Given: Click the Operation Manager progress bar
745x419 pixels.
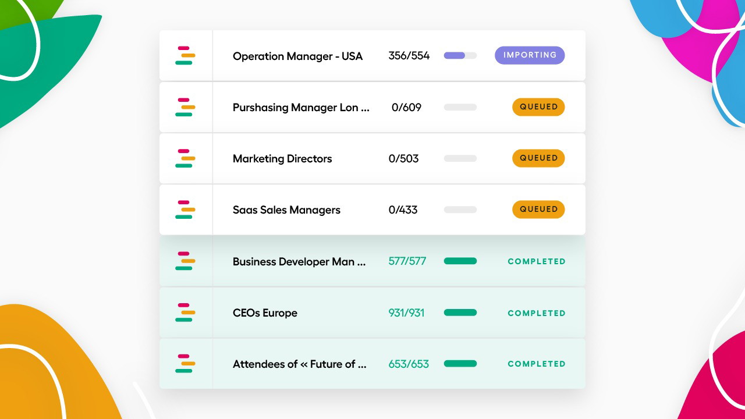Looking at the screenshot, I should pos(460,56).
